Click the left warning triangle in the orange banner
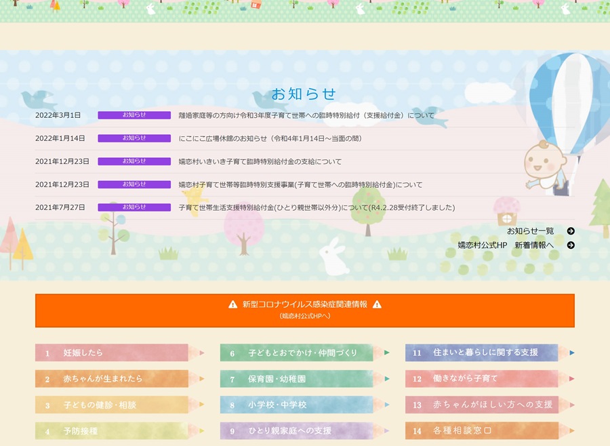The image size is (610, 446). coord(233,305)
